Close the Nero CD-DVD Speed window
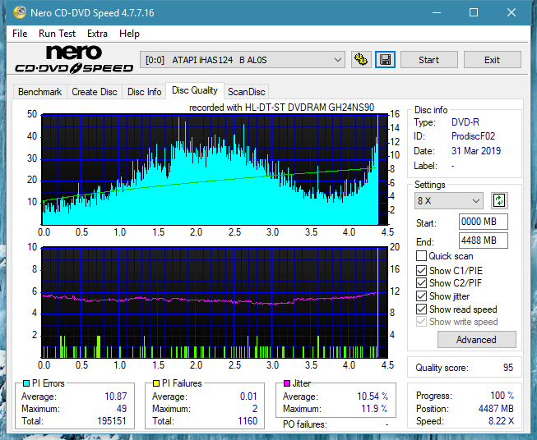The width and height of the screenshot is (537, 440). (x=512, y=12)
